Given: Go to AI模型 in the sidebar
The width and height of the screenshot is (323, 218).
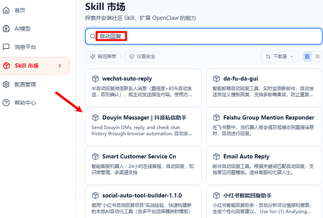Looking at the screenshot, I should [23, 28].
